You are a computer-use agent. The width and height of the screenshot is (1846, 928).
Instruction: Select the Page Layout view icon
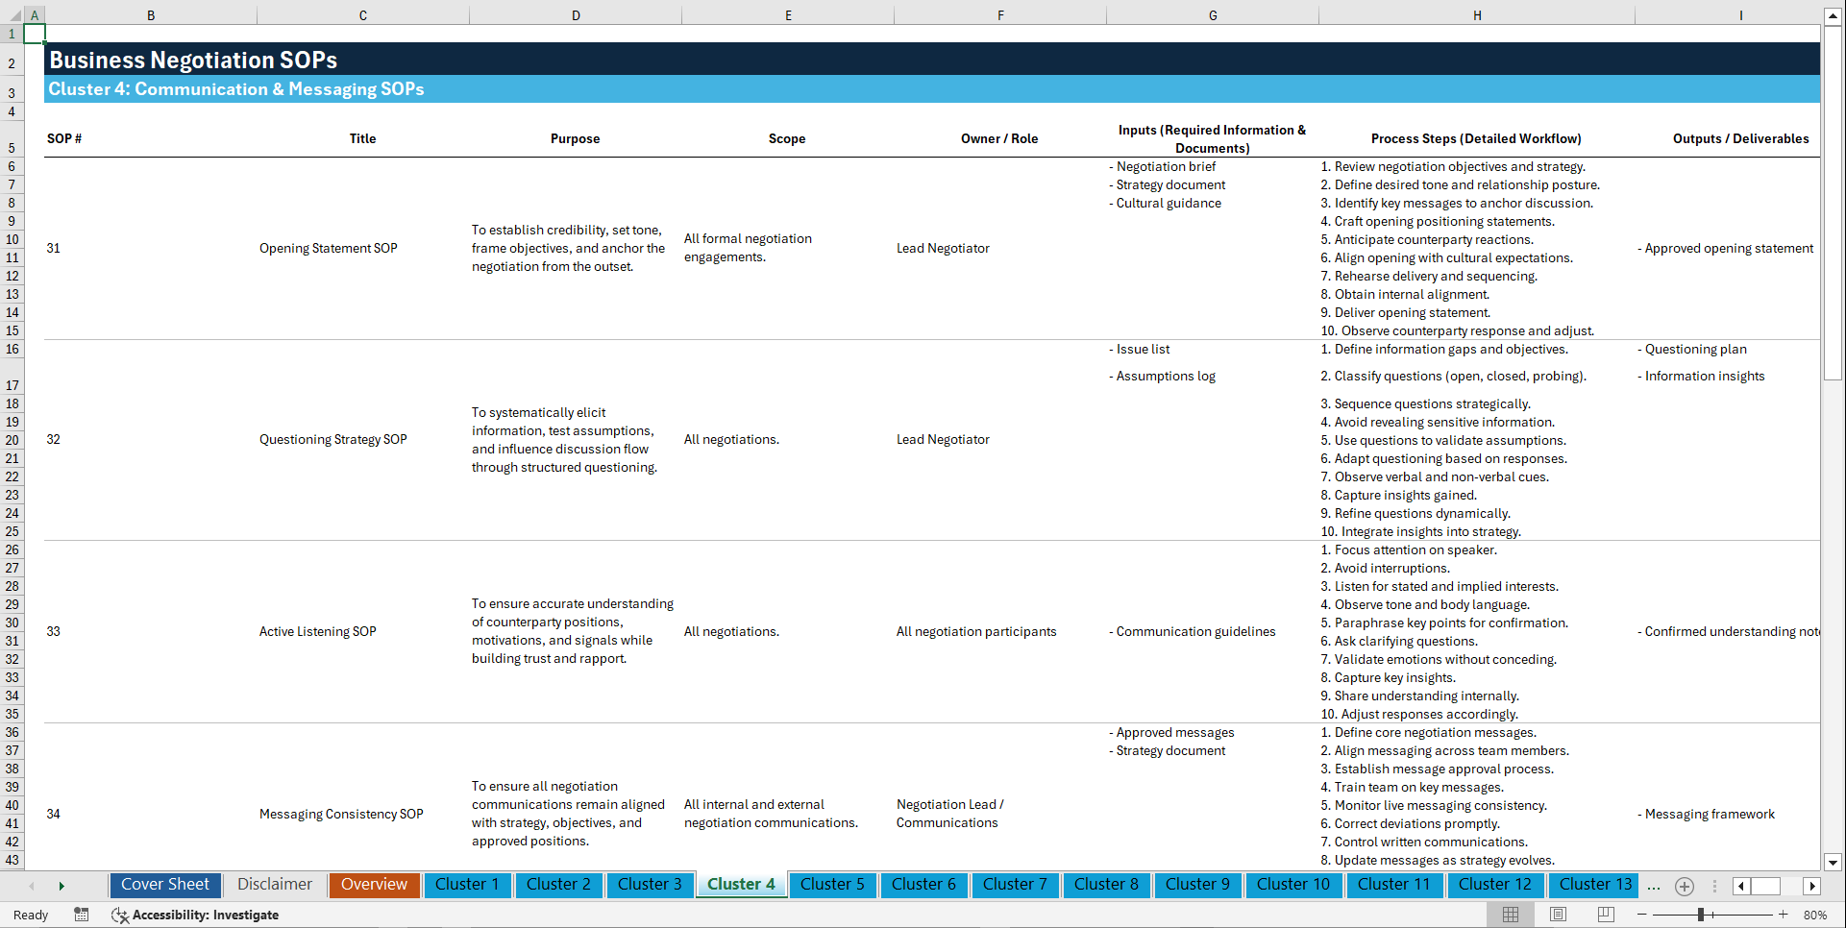pyautogui.click(x=1557, y=915)
